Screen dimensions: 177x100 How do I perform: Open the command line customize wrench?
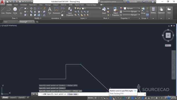click(x=37, y=94)
